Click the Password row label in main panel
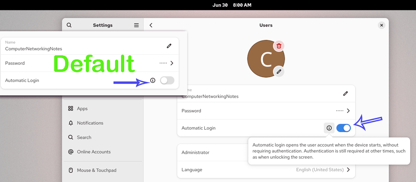The image size is (416, 182). point(191,111)
